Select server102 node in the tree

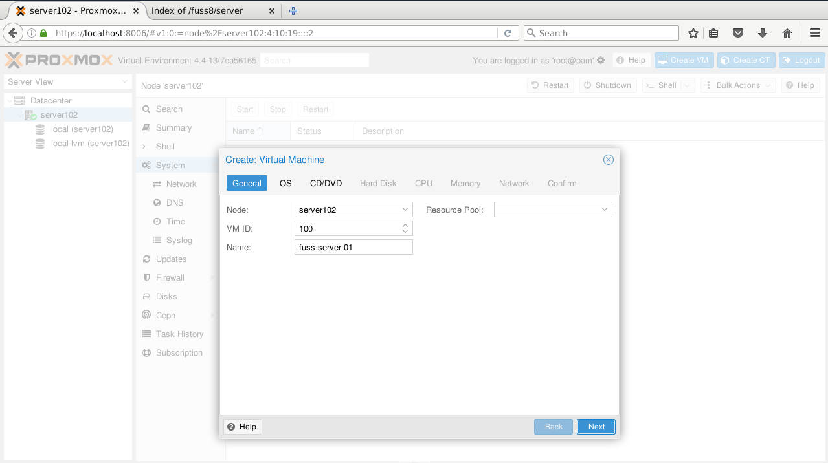(59, 115)
